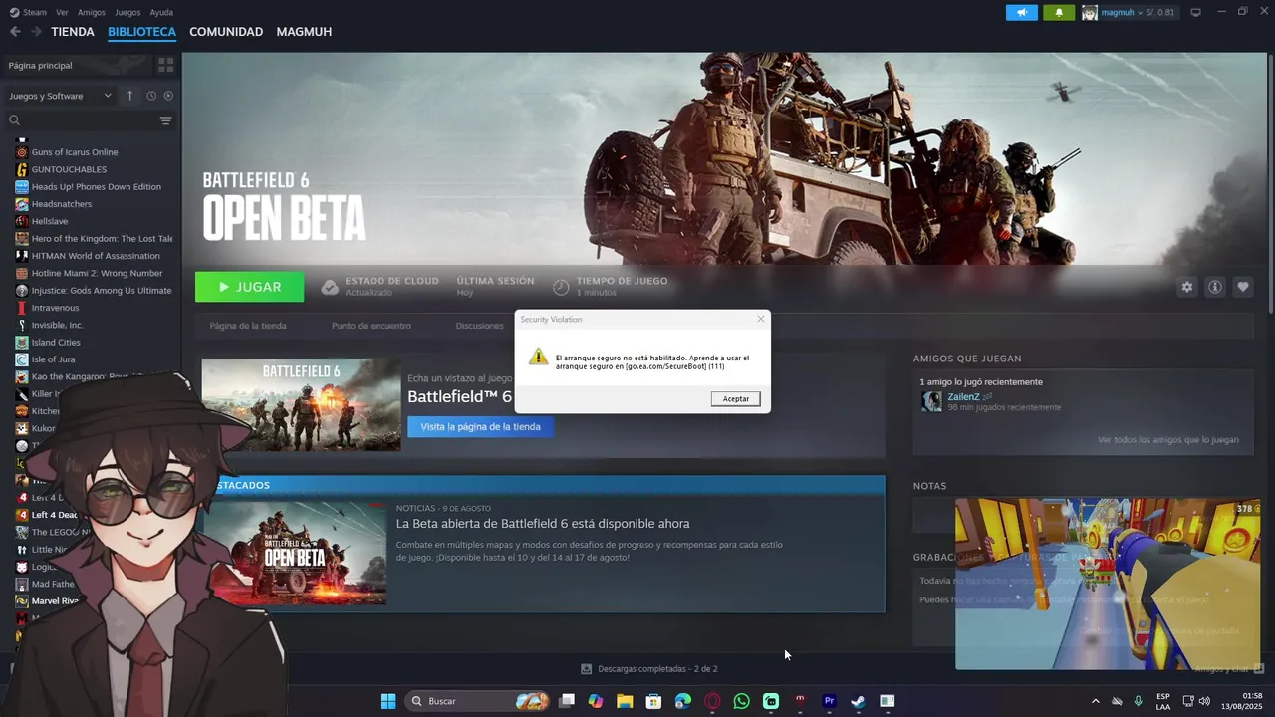Screen dimensions: 1275x717
Task: Switch to the BIBLIOTECA section
Action: click(141, 32)
